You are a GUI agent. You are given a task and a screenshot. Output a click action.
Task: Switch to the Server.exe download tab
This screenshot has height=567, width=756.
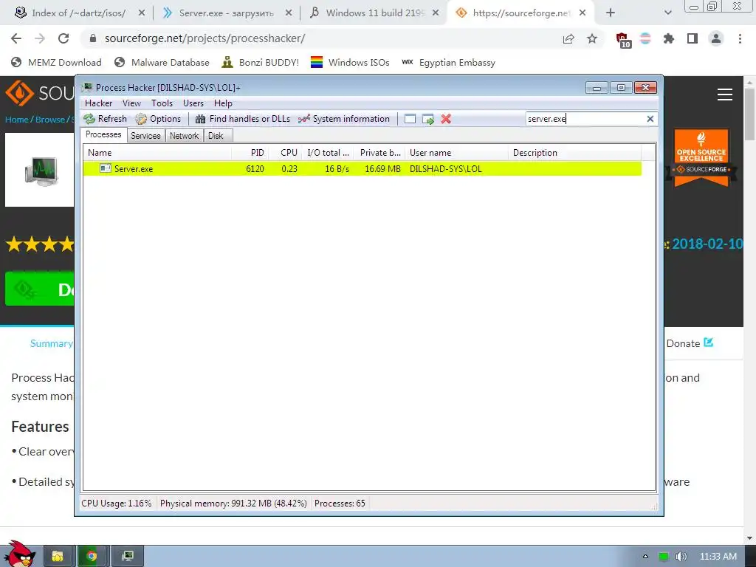tap(227, 13)
